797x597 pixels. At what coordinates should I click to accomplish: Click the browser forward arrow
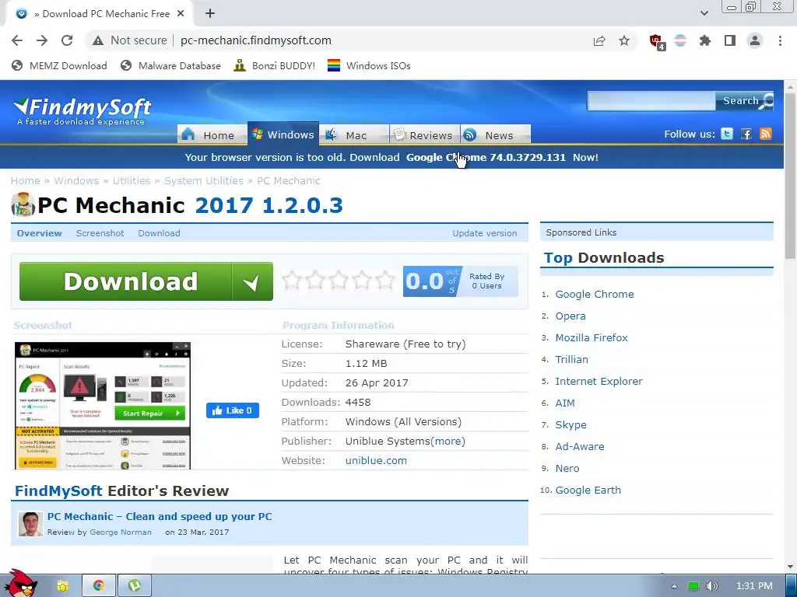click(x=42, y=40)
